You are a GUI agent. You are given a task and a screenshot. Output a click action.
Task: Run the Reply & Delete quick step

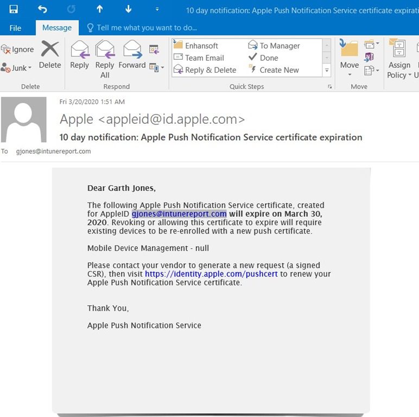coord(205,70)
